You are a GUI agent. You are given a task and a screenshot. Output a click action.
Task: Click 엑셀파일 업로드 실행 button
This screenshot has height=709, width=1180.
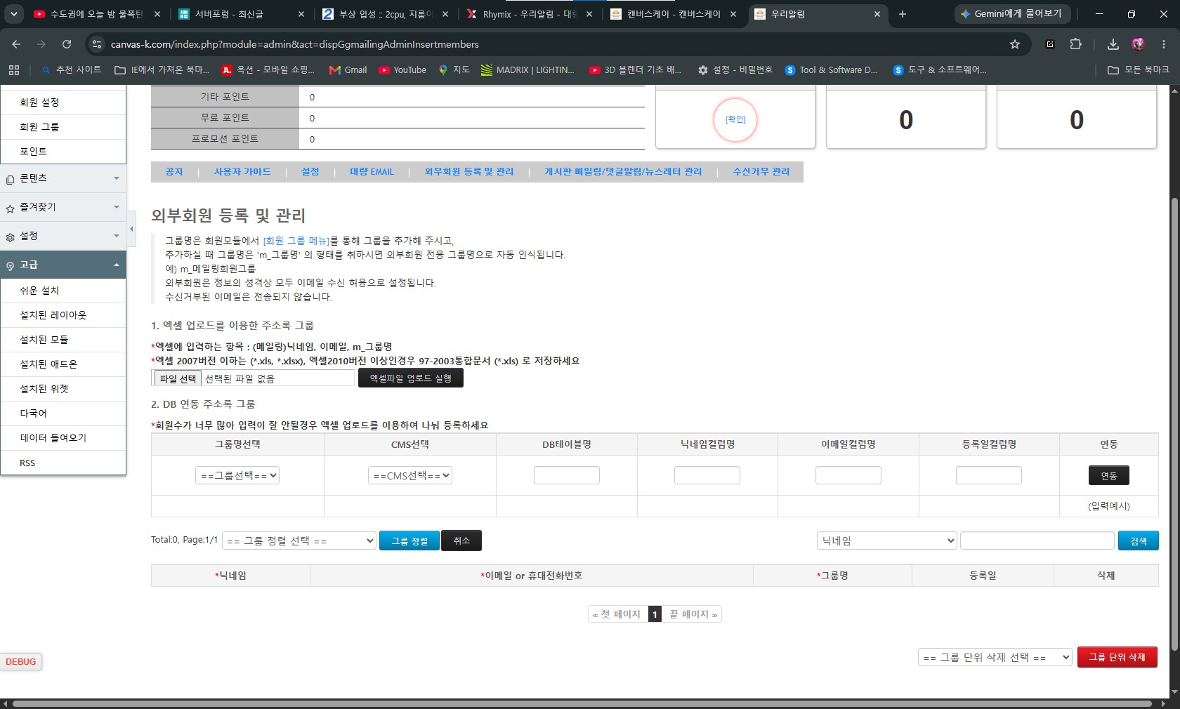click(x=411, y=378)
